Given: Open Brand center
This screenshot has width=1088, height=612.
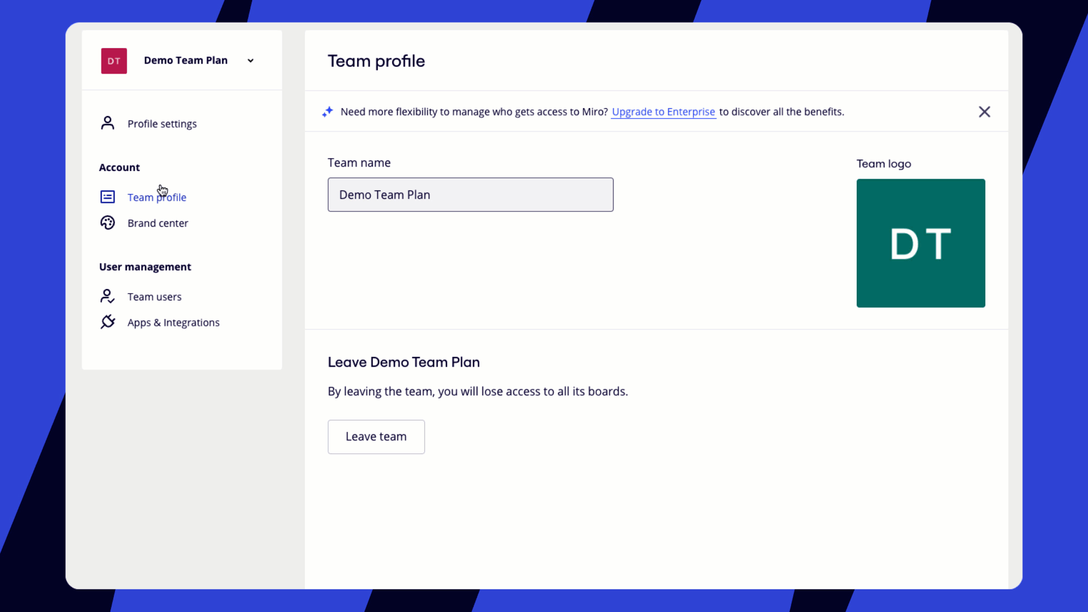Looking at the screenshot, I should (x=158, y=223).
